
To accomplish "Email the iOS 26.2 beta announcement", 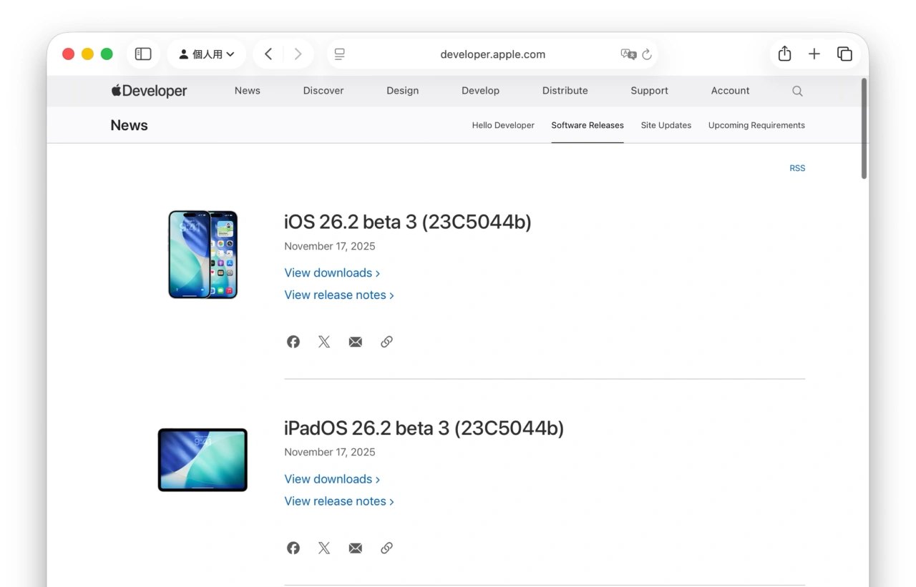I will point(355,341).
